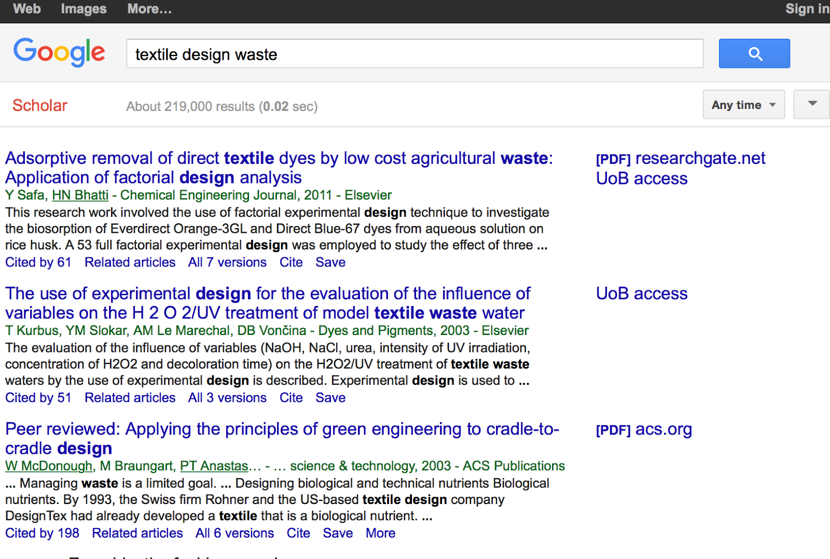Viewport: 830px width, 559px height.
Task: Open HN Bhatti author profile
Action: pyautogui.click(x=80, y=195)
